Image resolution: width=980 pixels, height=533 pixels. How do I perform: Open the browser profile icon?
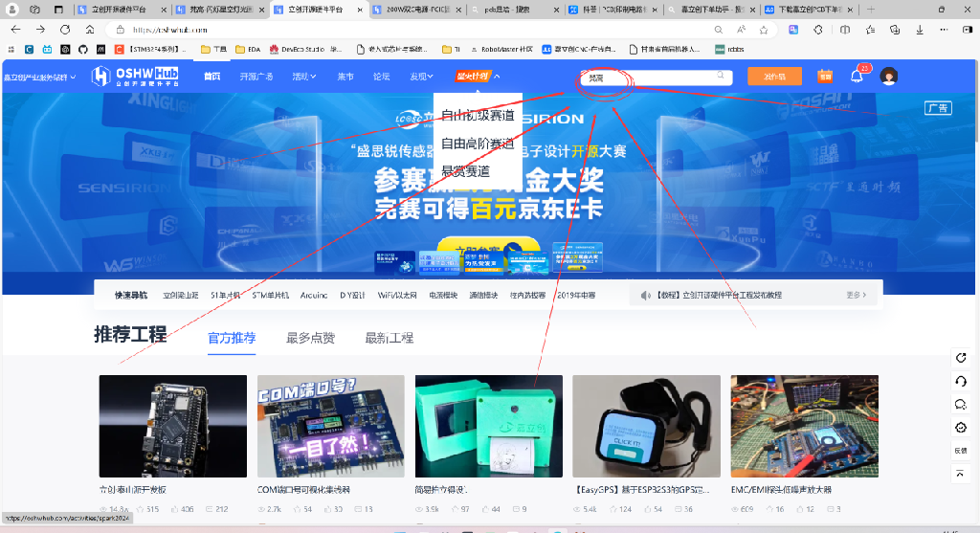pos(11,10)
